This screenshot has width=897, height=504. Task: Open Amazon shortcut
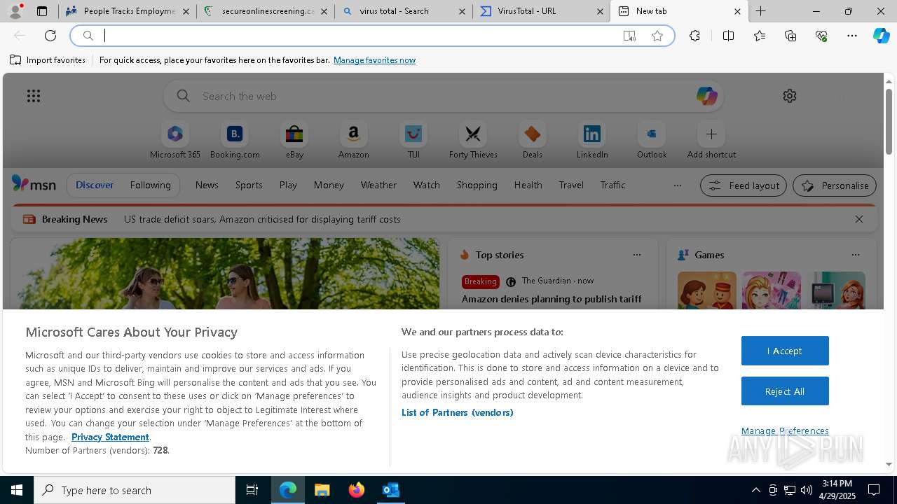point(353,141)
